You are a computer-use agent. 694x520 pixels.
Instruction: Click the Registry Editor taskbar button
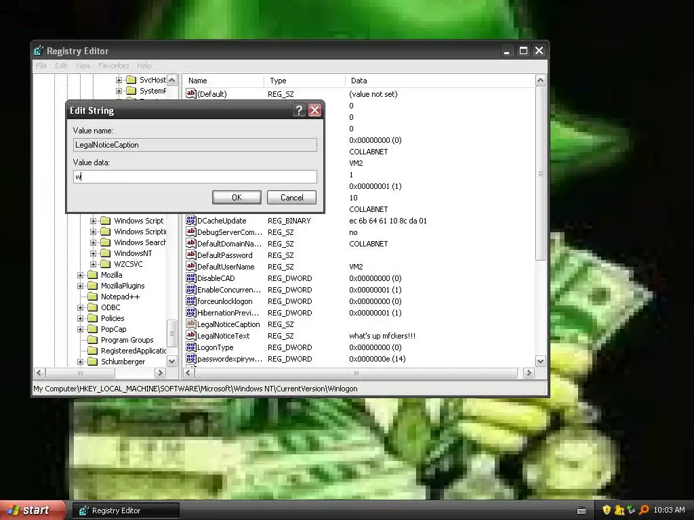tap(125, 511)
